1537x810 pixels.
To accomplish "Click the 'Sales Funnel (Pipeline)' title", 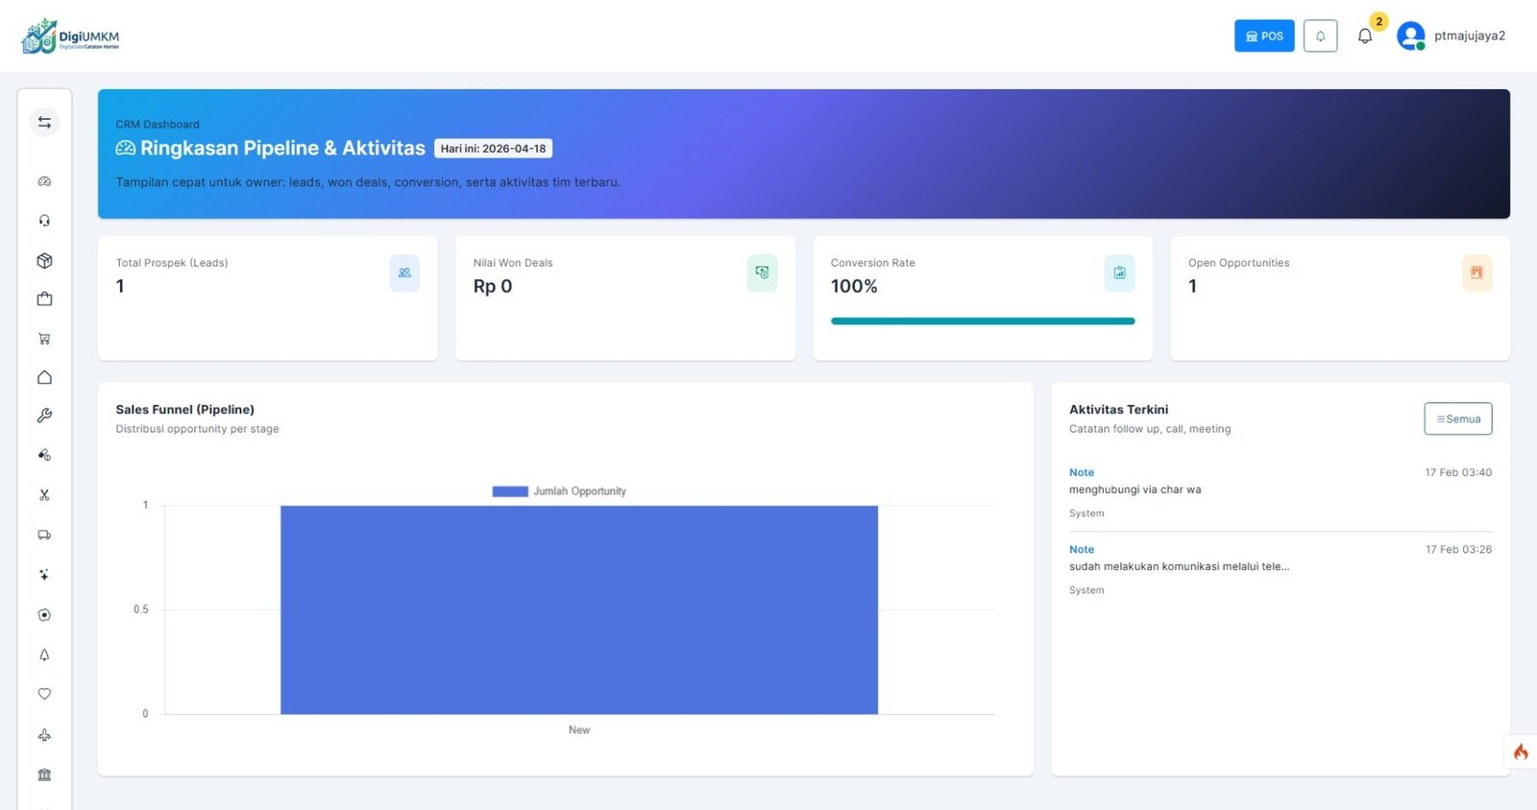I will tap(184, 410).
